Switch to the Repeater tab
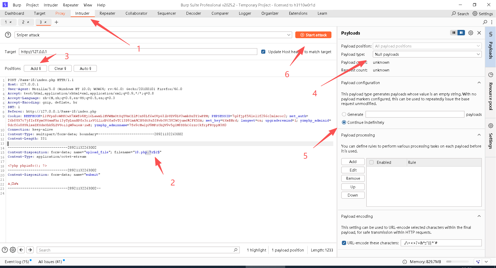The width and height of the screenshot is (496, 268). pos(107,13)
